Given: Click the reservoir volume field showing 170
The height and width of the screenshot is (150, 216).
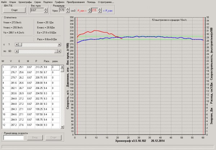Looking at the screenshot, I should pos(62,10).
